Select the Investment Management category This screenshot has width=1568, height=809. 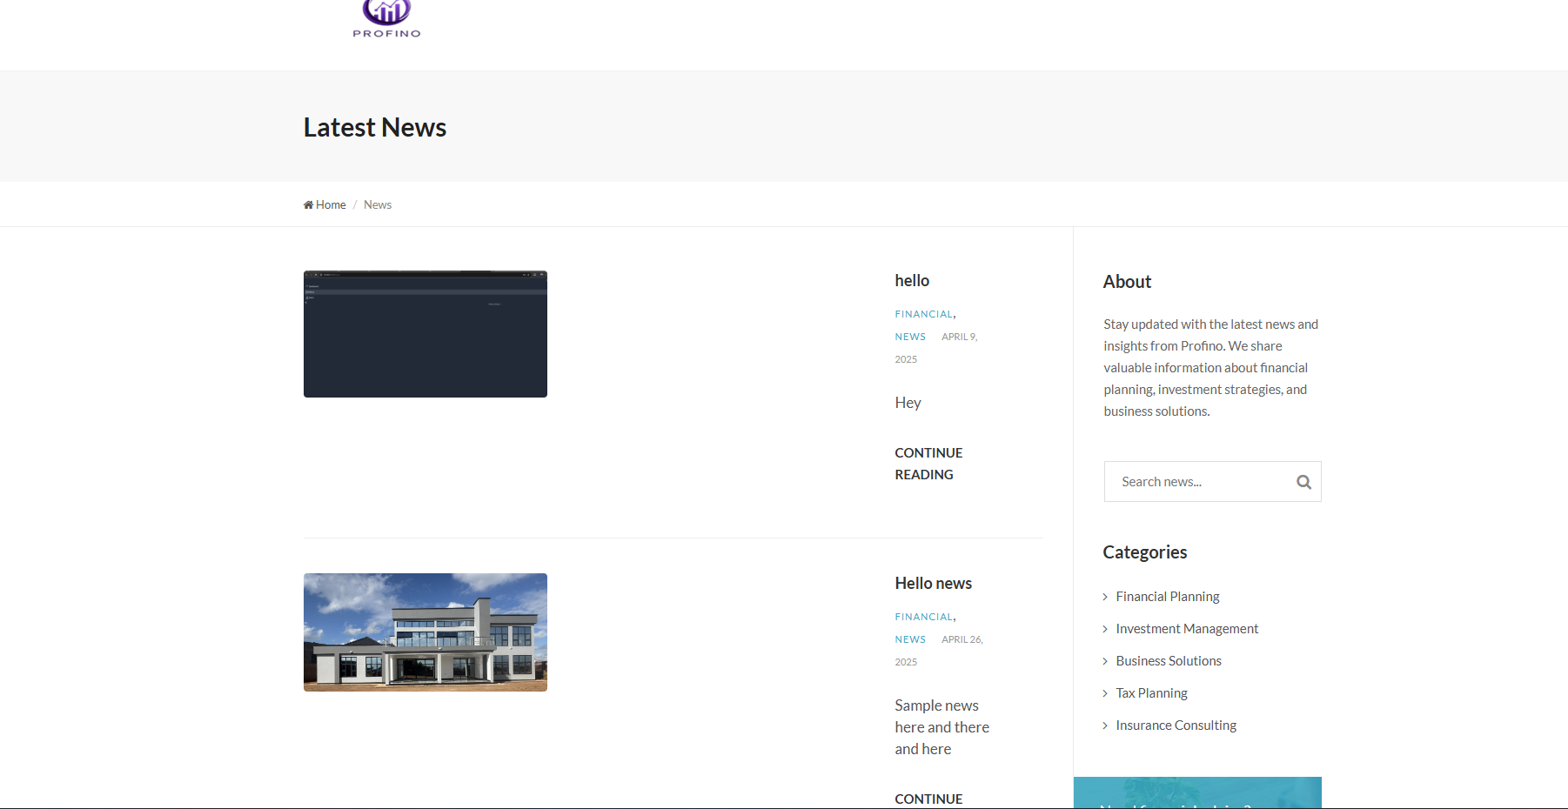(1187, 629)
